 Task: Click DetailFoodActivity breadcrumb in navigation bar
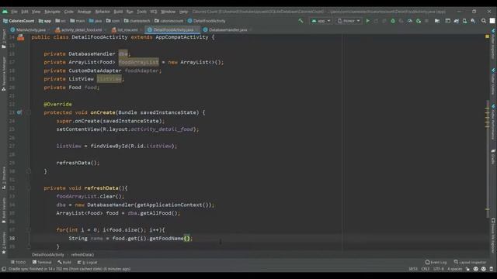tap(207, 21)
